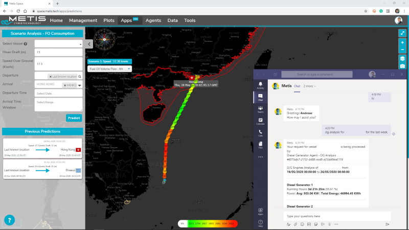Open the Agents menu
The height and width of the screenshot is (230, 409).
(x=153, y=20)
